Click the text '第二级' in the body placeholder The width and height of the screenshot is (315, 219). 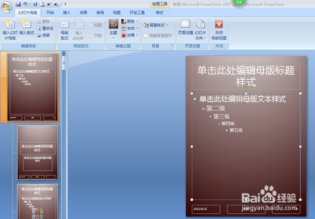click(x=215, y=109)
